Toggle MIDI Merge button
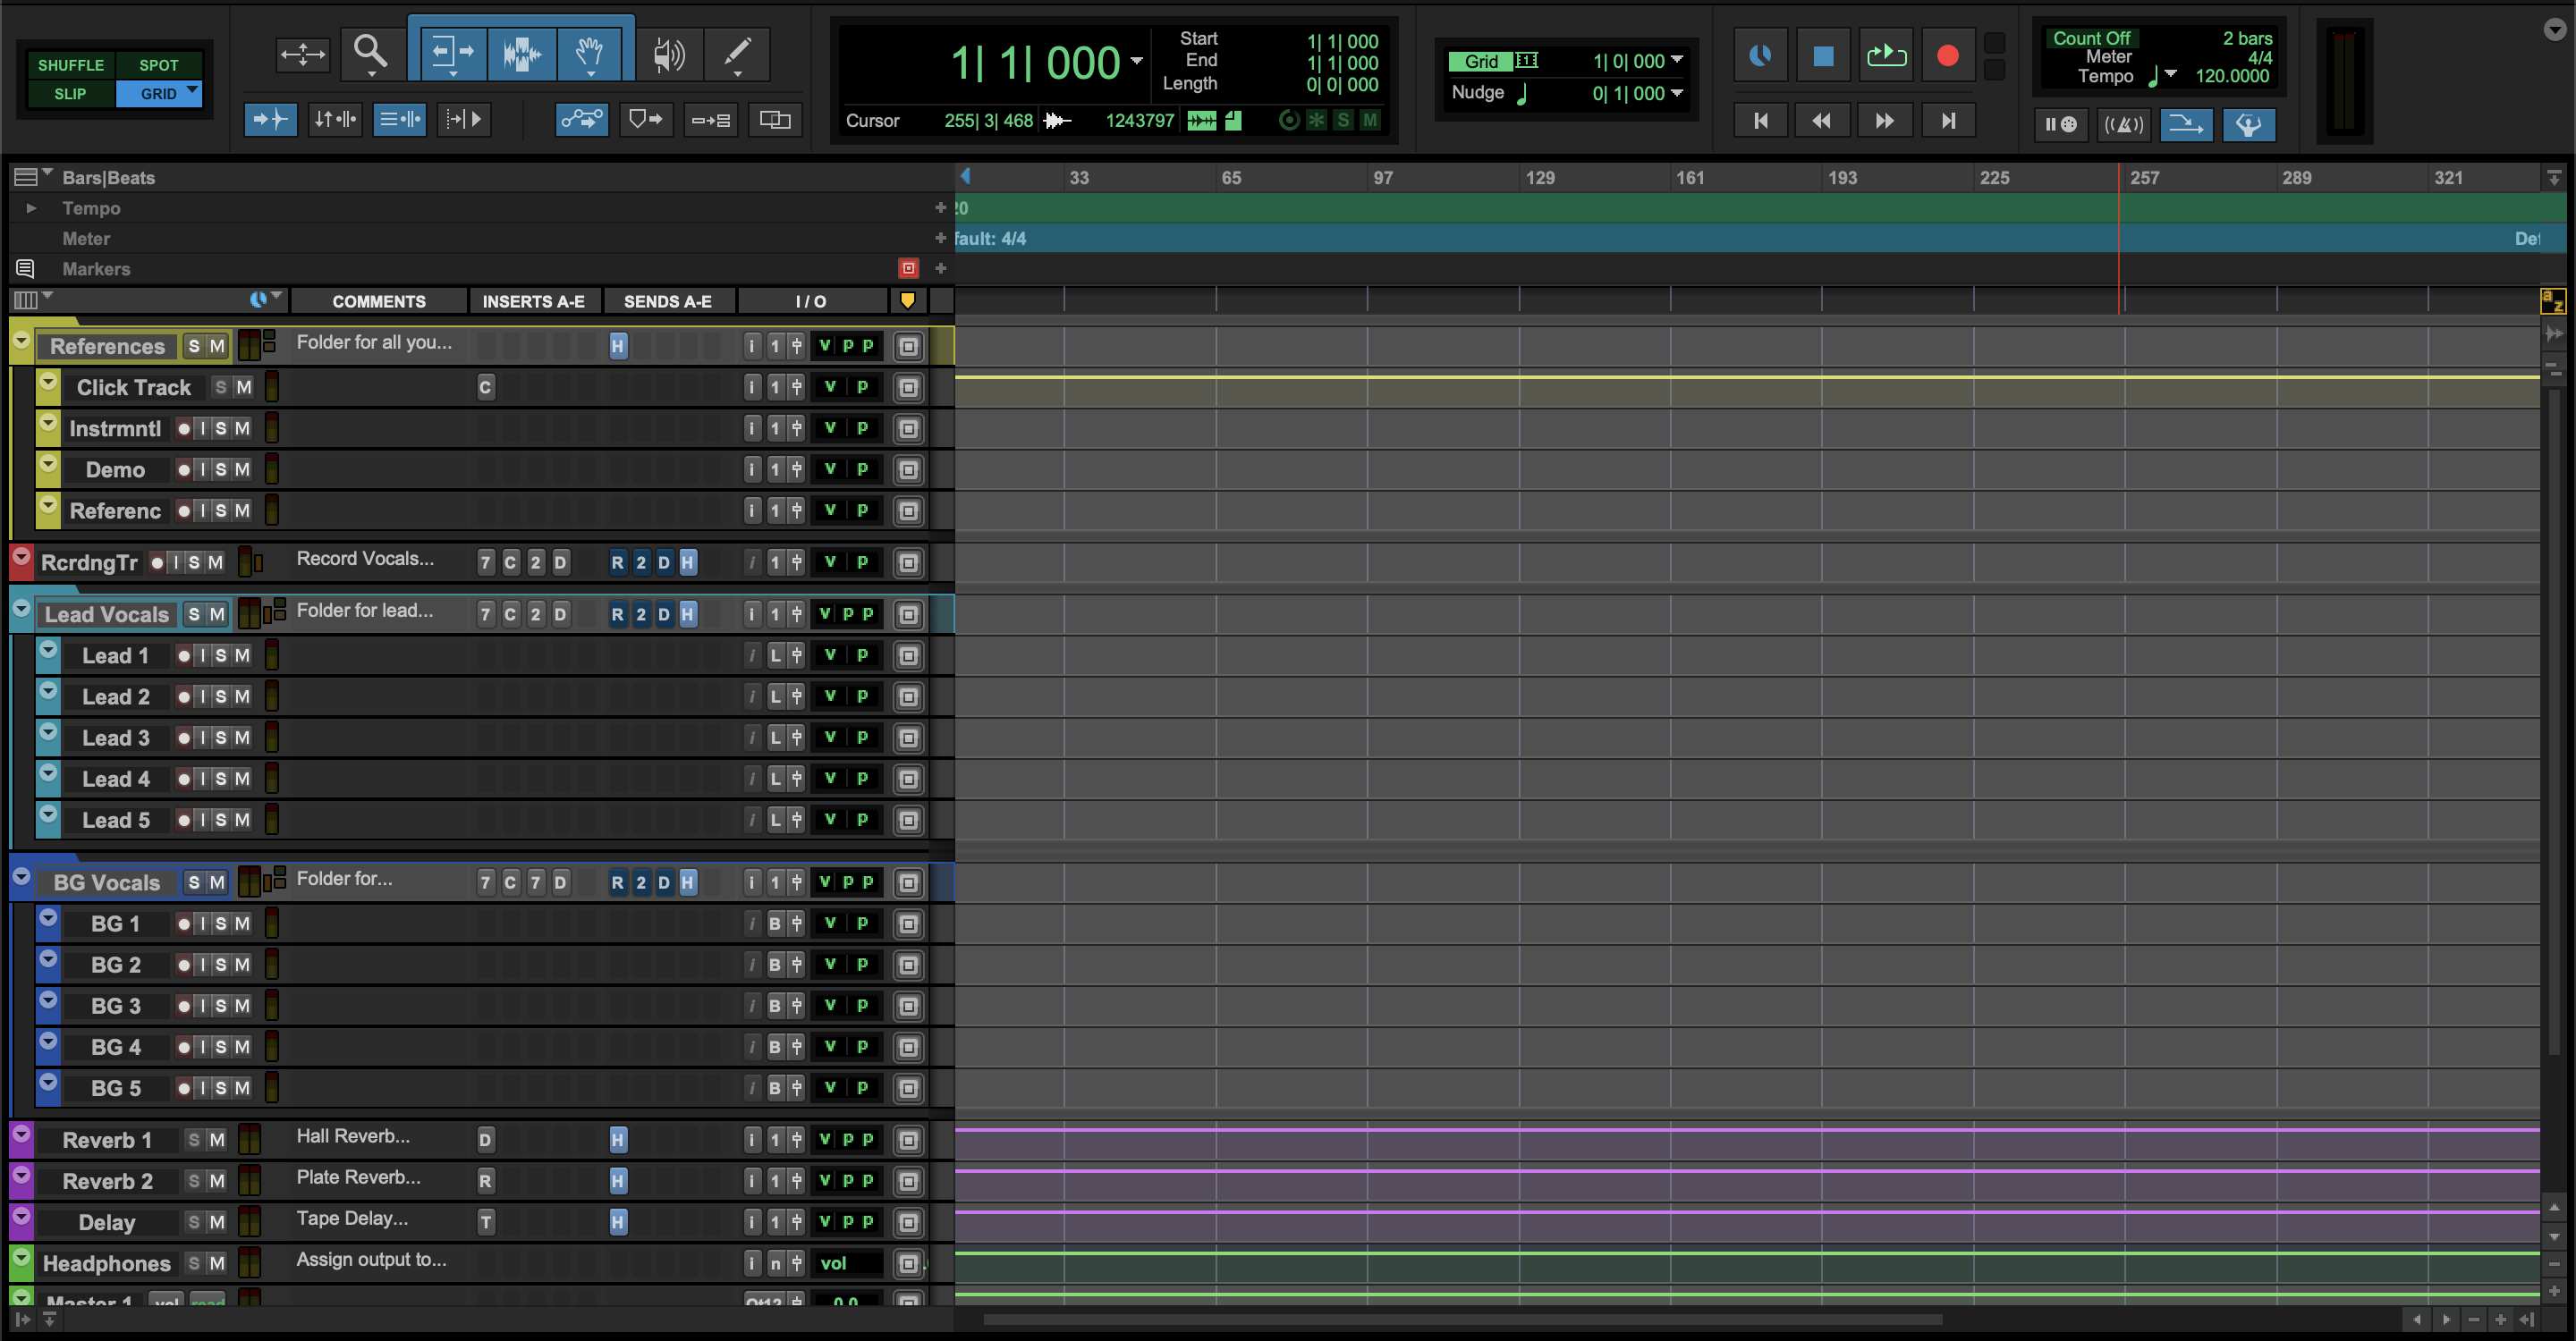Screen dimensions: 2576x1341 [2186, 125]
